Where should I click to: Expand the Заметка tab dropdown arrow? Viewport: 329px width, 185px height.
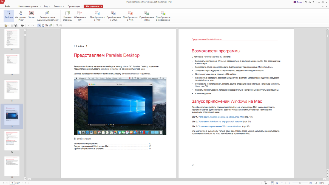point(64,6)
